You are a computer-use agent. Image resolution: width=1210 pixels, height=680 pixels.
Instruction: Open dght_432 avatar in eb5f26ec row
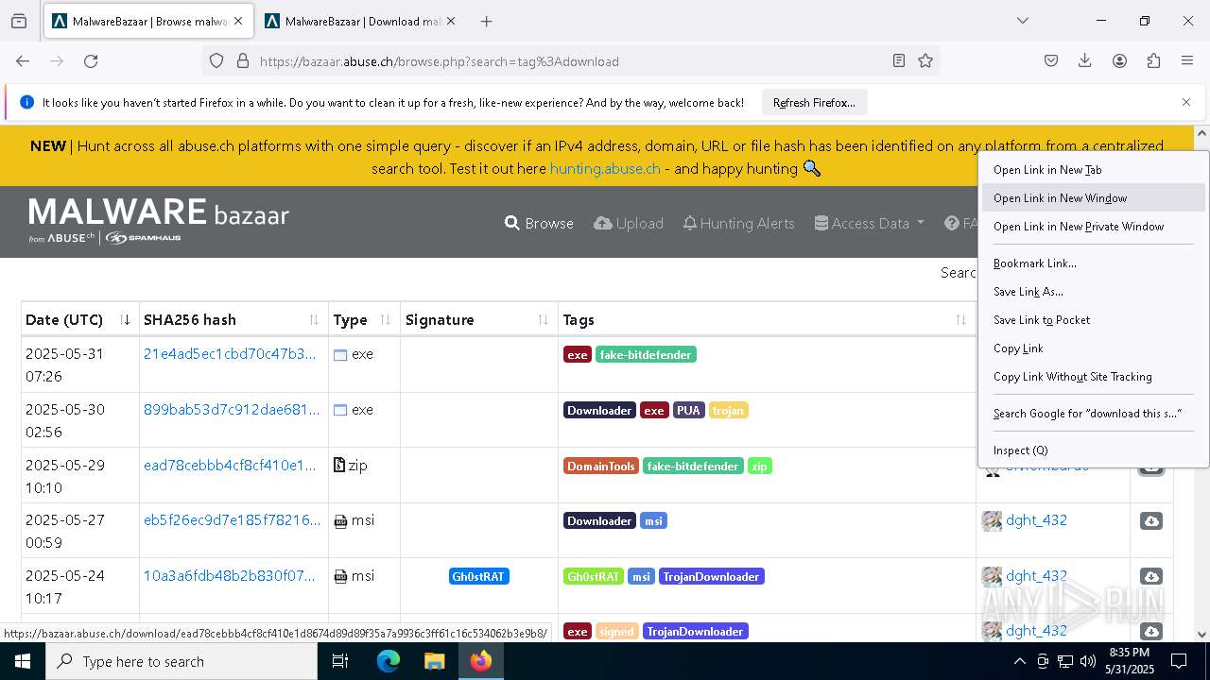992,520
